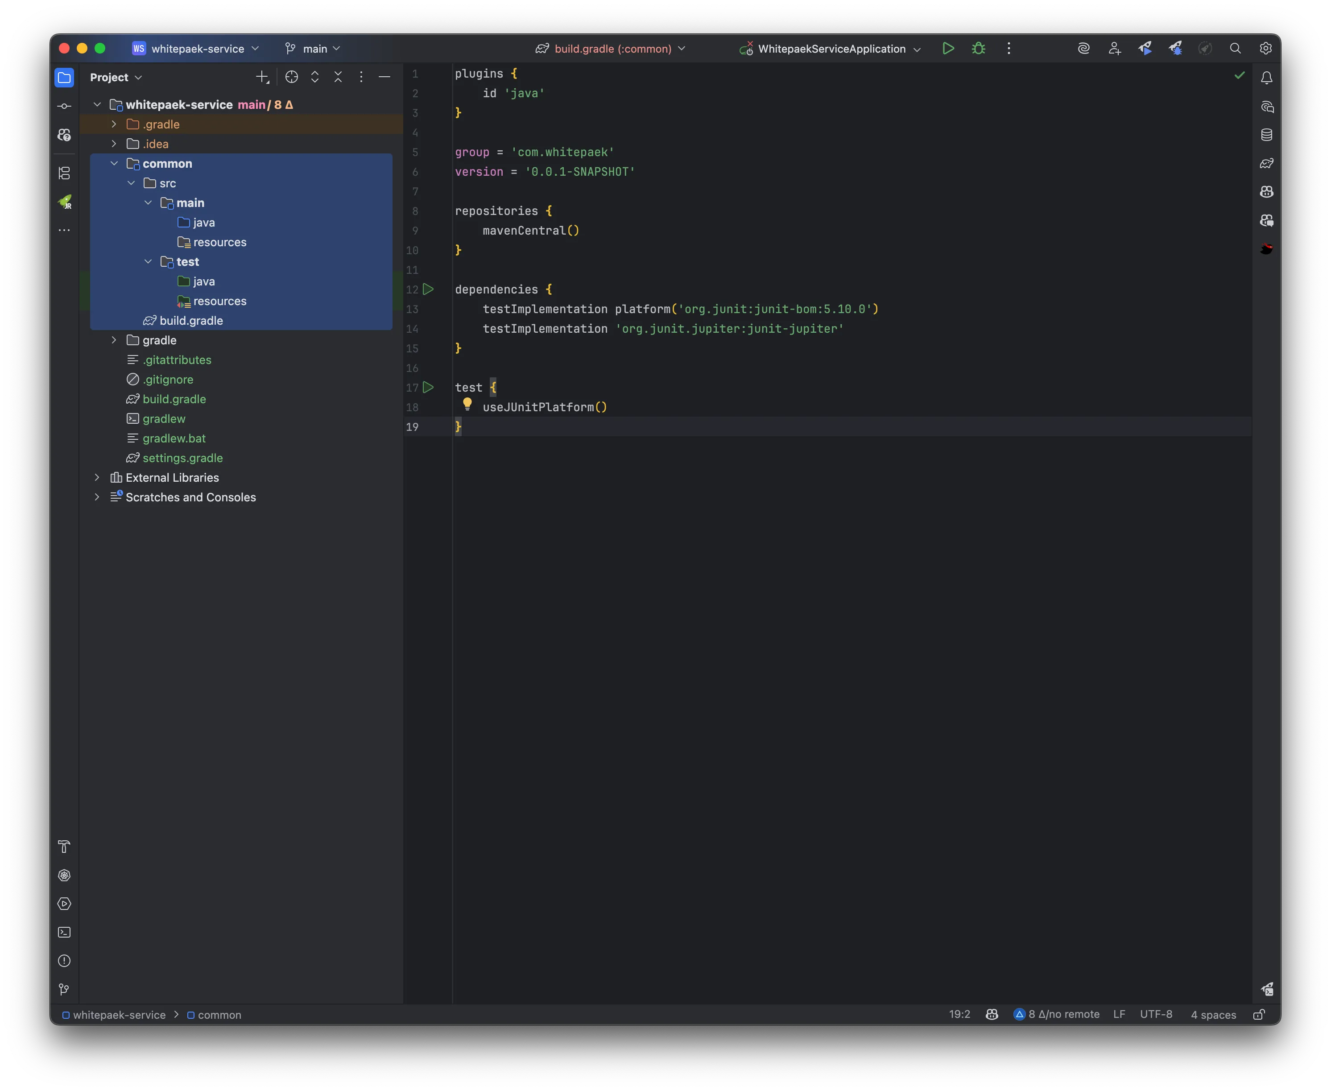Show more tool windows ellipsis
The width and height of the screenshot is (1331, 1091).
(64, 230)
